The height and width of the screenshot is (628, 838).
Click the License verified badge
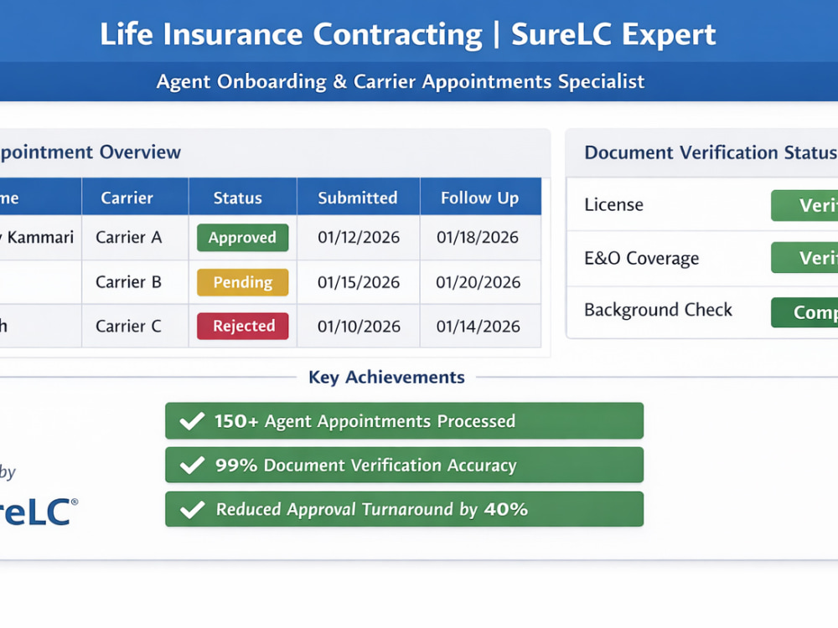[804, 205]
